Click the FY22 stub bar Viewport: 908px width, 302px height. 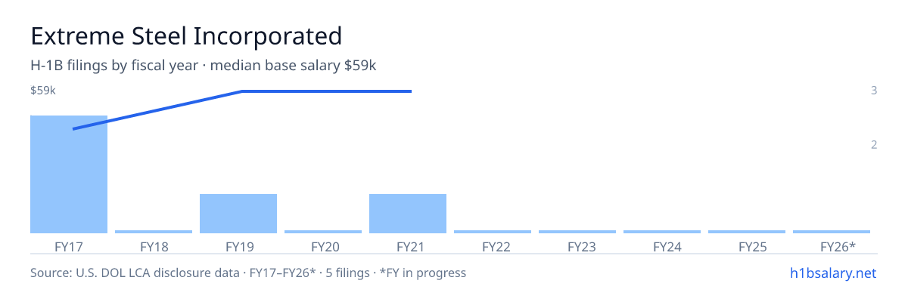pos(493,232)
